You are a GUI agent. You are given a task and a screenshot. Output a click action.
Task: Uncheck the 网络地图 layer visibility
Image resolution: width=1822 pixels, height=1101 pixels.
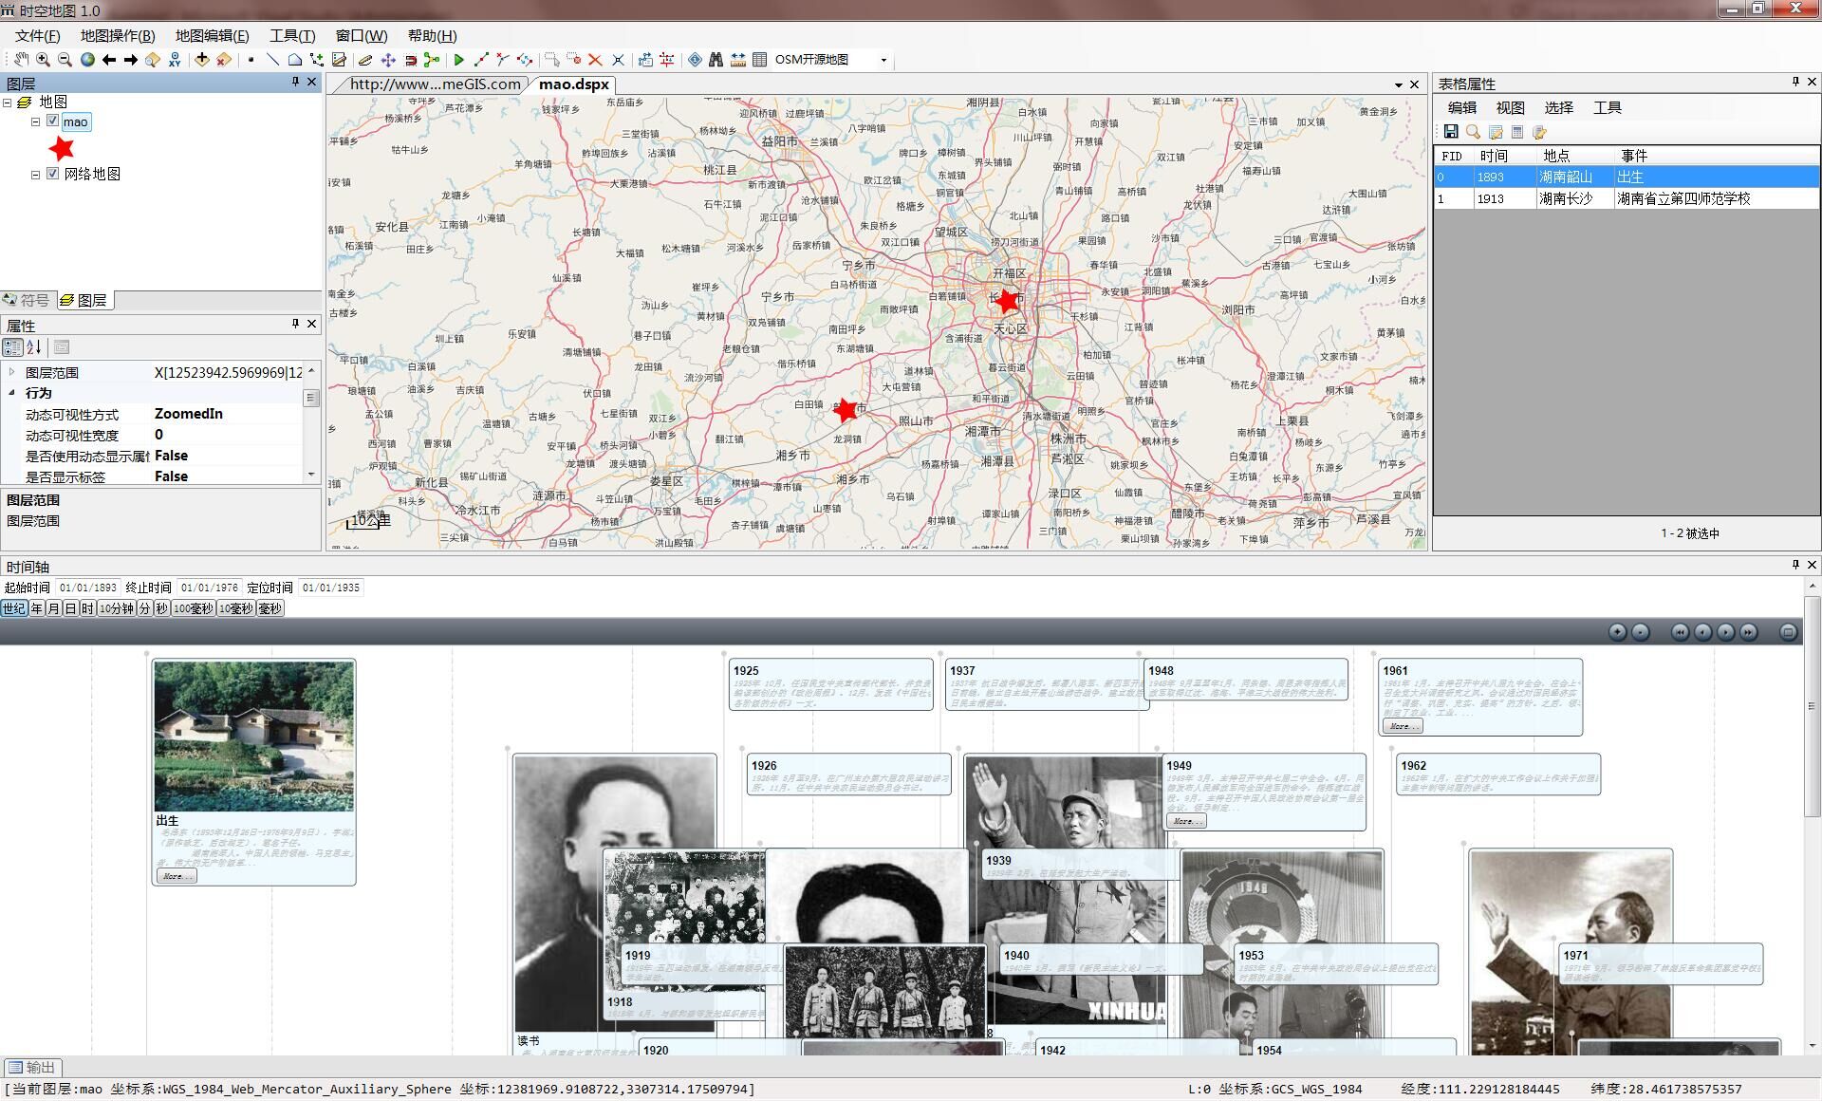(x=53, y=174)
